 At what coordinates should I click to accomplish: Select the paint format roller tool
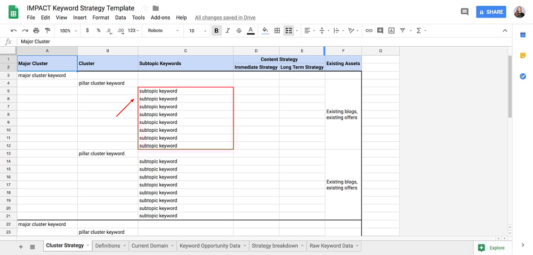[48, 31]
